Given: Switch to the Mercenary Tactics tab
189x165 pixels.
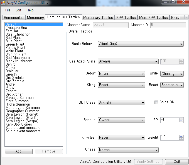Looking at the screenshot, I should tap(98, 17).
